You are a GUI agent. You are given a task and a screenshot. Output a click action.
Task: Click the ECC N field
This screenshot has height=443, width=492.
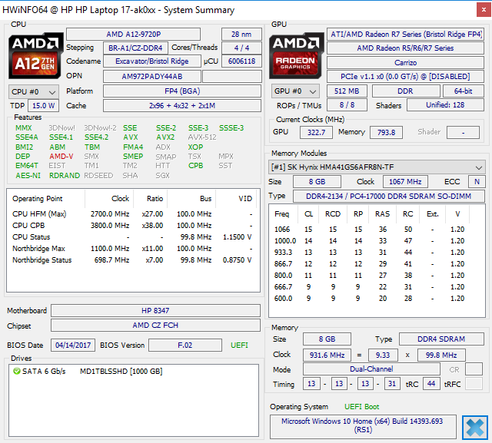click(477, 182)
